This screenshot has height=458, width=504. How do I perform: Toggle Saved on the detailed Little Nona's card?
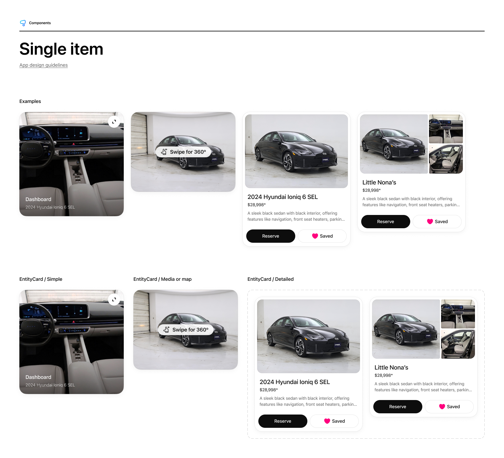click(449, 407)
